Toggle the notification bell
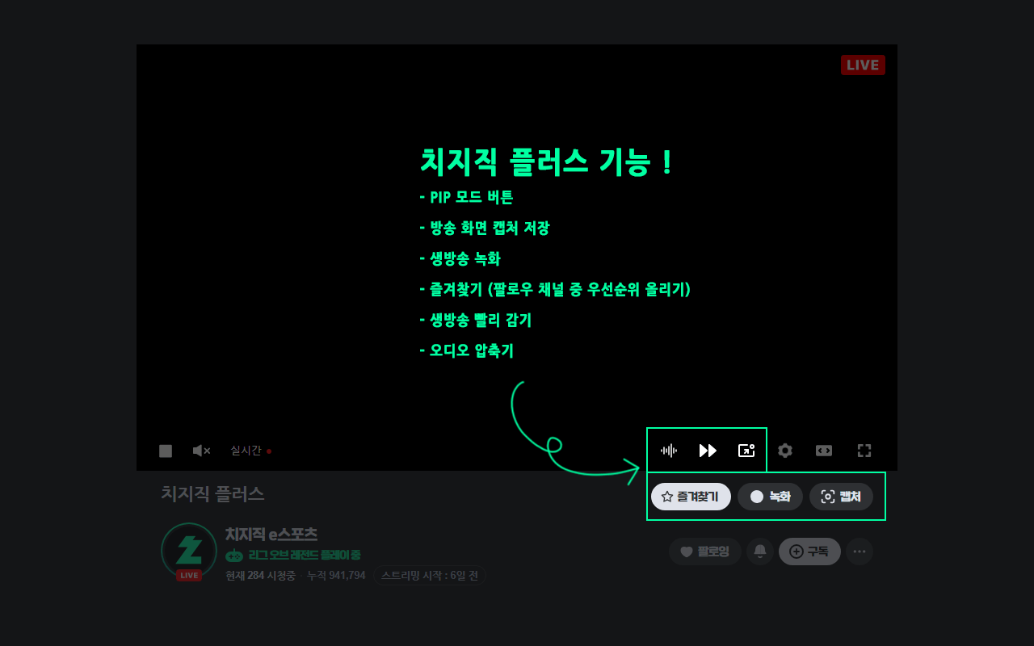Image resolution: width=1034 pixels, height=646 pixels. point(760,552)
